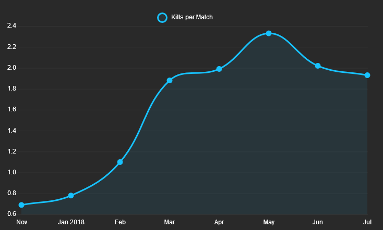Click the 1.8 y-axis value
383x230 pixels.
point(11,88)
